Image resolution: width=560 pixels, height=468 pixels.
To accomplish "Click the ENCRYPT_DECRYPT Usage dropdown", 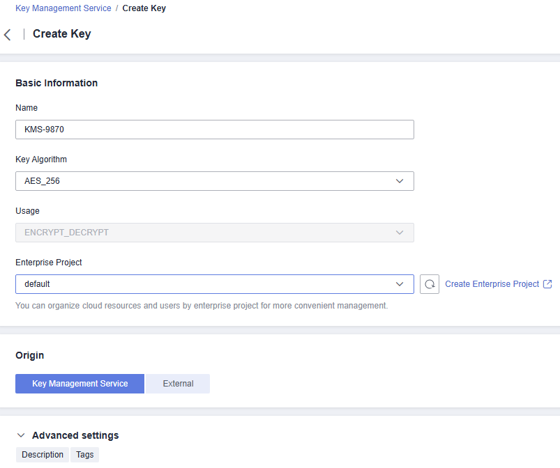I will click(x=215, y=233).
